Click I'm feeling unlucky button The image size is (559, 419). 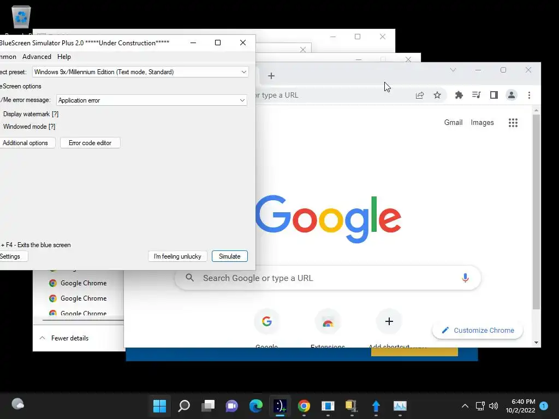177,256
